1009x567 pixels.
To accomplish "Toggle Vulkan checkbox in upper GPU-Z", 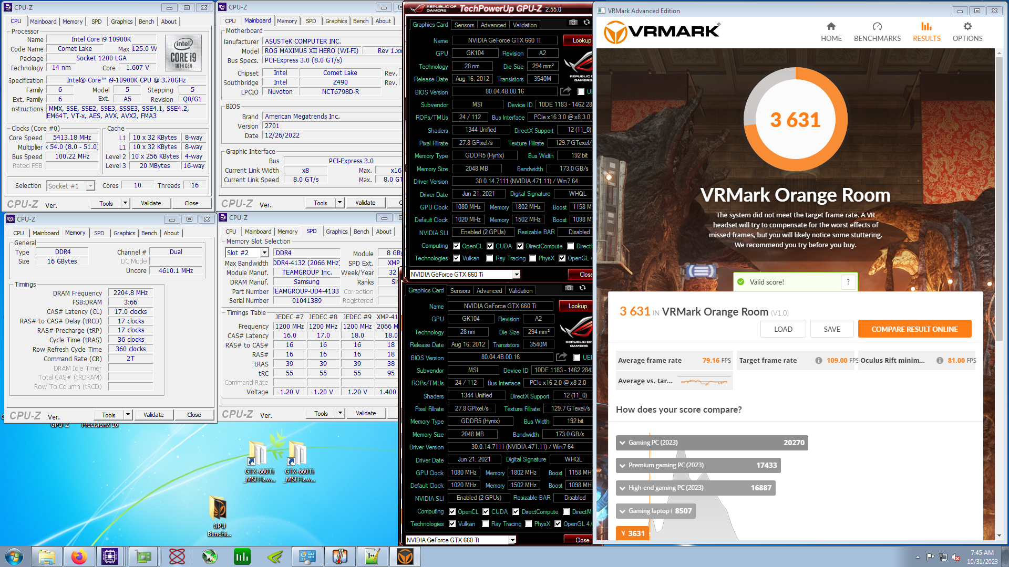I will click(x=457, y=258).
